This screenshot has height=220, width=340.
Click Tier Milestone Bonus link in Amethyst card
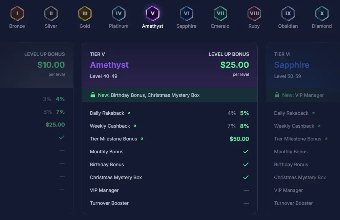pos(113,139)
